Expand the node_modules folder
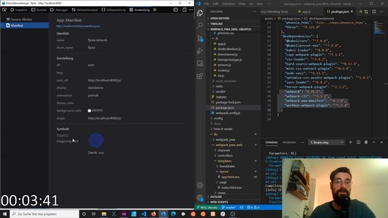The height and width of the screenshot is (218, 388). coord(226,81)
